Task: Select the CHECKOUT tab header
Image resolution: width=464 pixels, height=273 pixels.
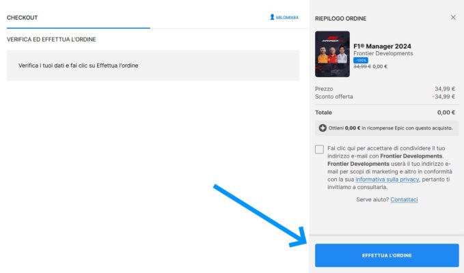Action: click(x=23, y=17)
